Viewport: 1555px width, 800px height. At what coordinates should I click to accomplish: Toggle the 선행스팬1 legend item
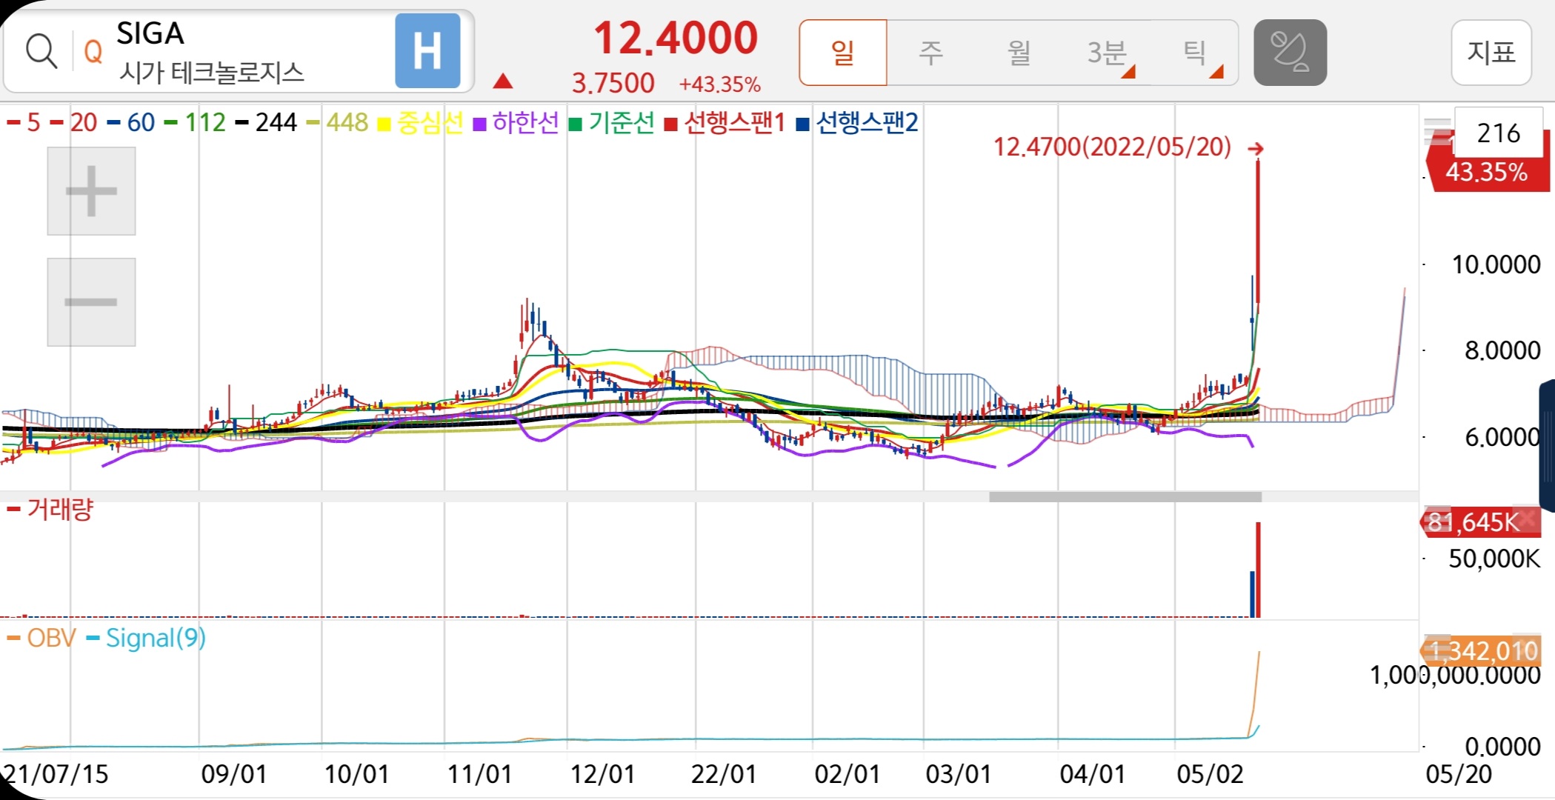tap(726, 122)
